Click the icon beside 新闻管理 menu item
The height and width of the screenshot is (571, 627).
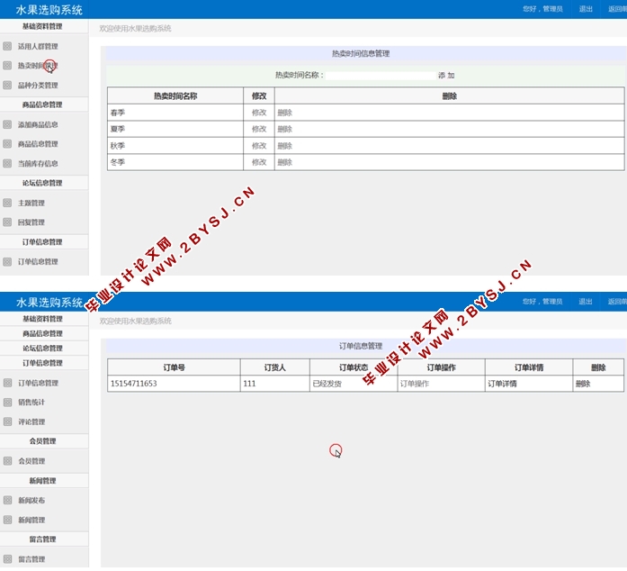click(x=7, y=520)
